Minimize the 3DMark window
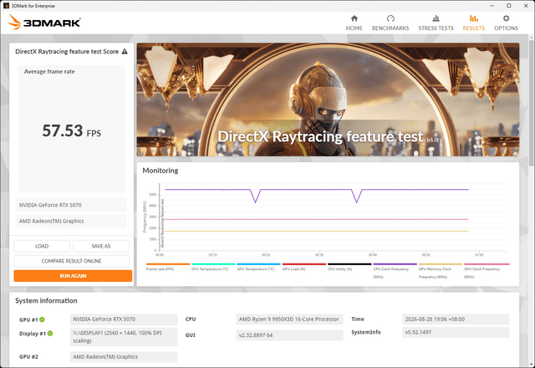This screenshot has height=368, width=535. point(492,6)
